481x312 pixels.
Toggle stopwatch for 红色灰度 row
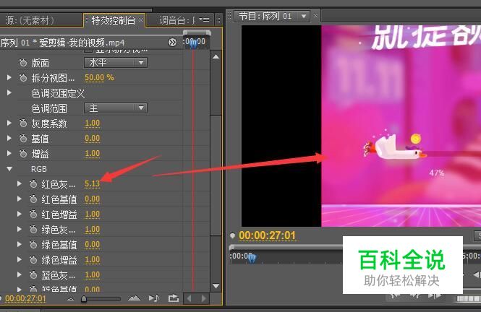click(x=33, y=184)
